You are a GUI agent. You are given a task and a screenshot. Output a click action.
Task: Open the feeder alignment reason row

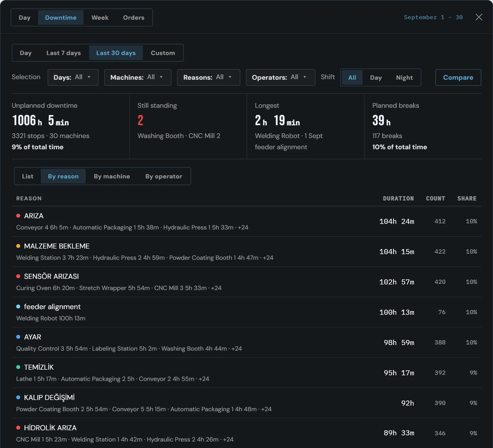click(246, 312)
